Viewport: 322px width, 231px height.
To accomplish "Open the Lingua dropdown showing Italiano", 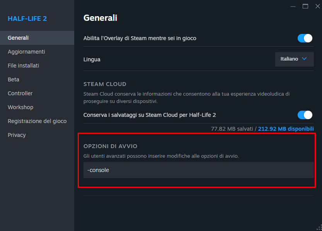I will coord(294,59).
